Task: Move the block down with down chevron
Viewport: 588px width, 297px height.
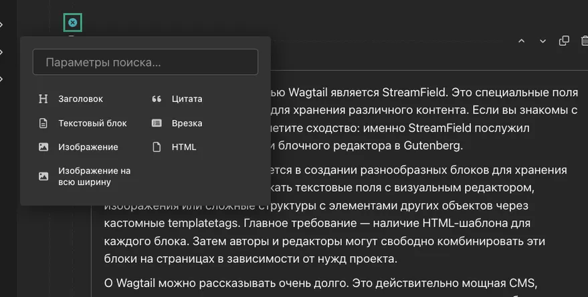Action: pyautogui.click(x=543, y=41)
